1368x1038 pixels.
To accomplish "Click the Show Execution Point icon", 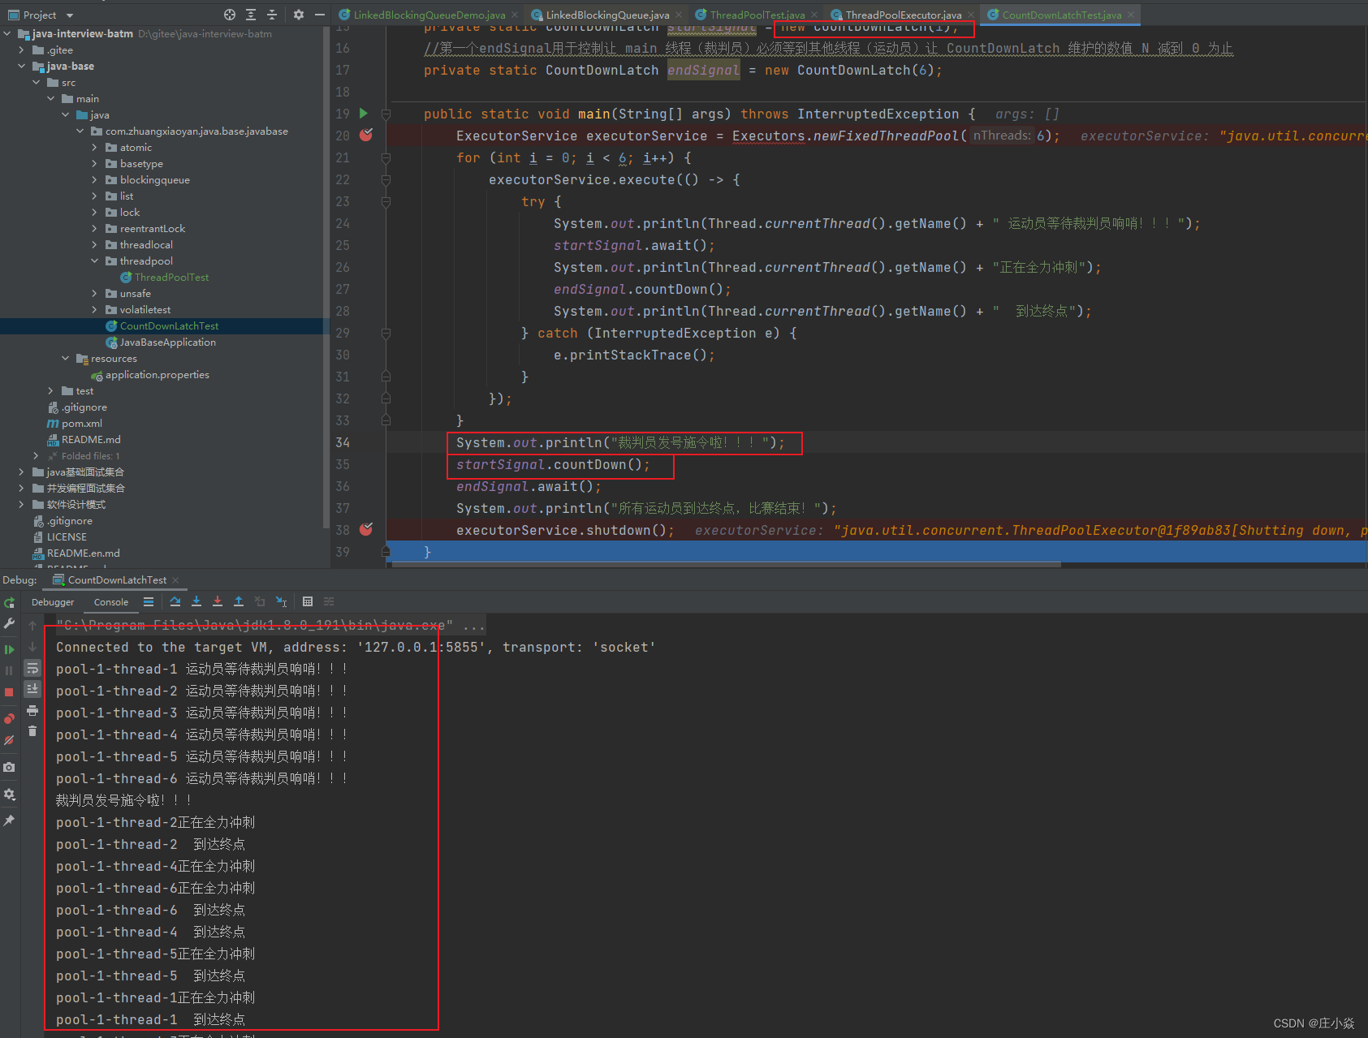I will click(x=149, y=601).
